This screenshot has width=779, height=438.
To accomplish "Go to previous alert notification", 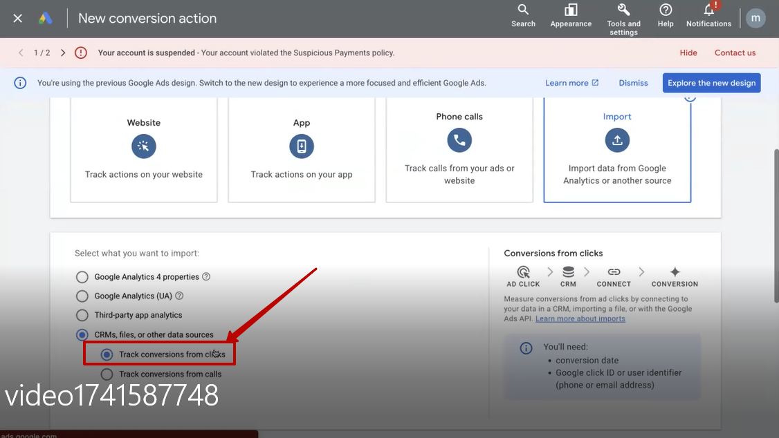I will click(x=21, y=53).
